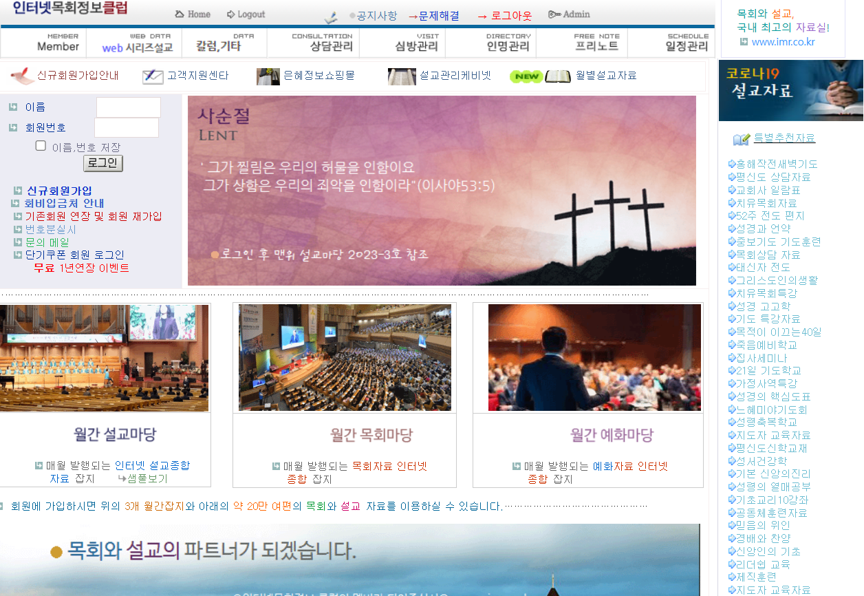Viewport: 864px width, 596px height.
Task: Click the Logout door icon at top
Action: (x=231, y=14)
